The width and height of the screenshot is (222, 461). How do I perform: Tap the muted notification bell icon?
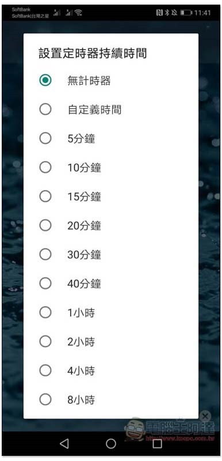click(174, 13)
